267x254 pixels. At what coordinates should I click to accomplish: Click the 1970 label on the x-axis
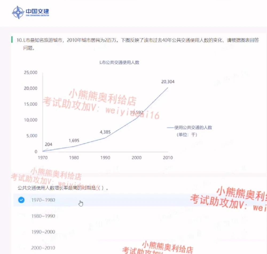point(43,157)
